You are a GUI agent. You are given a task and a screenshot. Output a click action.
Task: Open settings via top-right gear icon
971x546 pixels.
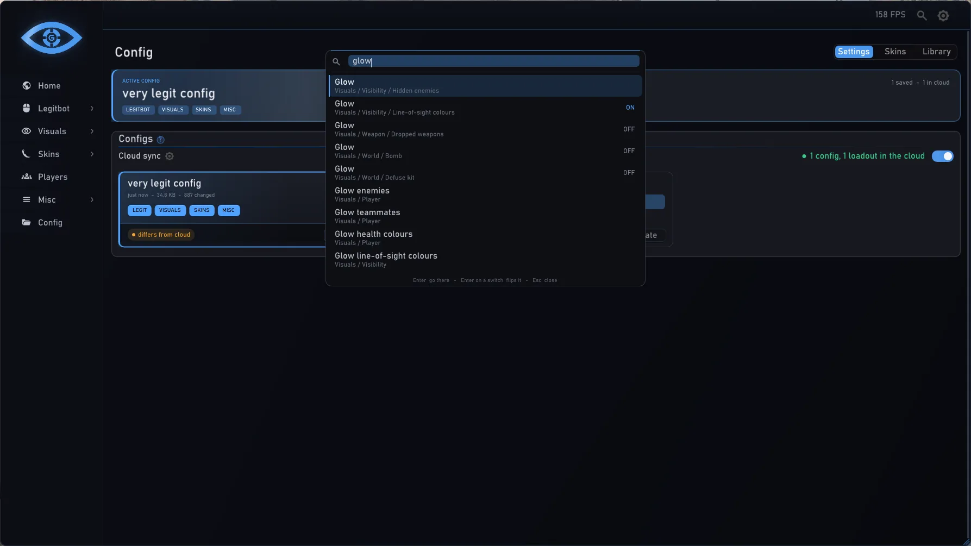(943, 16)
